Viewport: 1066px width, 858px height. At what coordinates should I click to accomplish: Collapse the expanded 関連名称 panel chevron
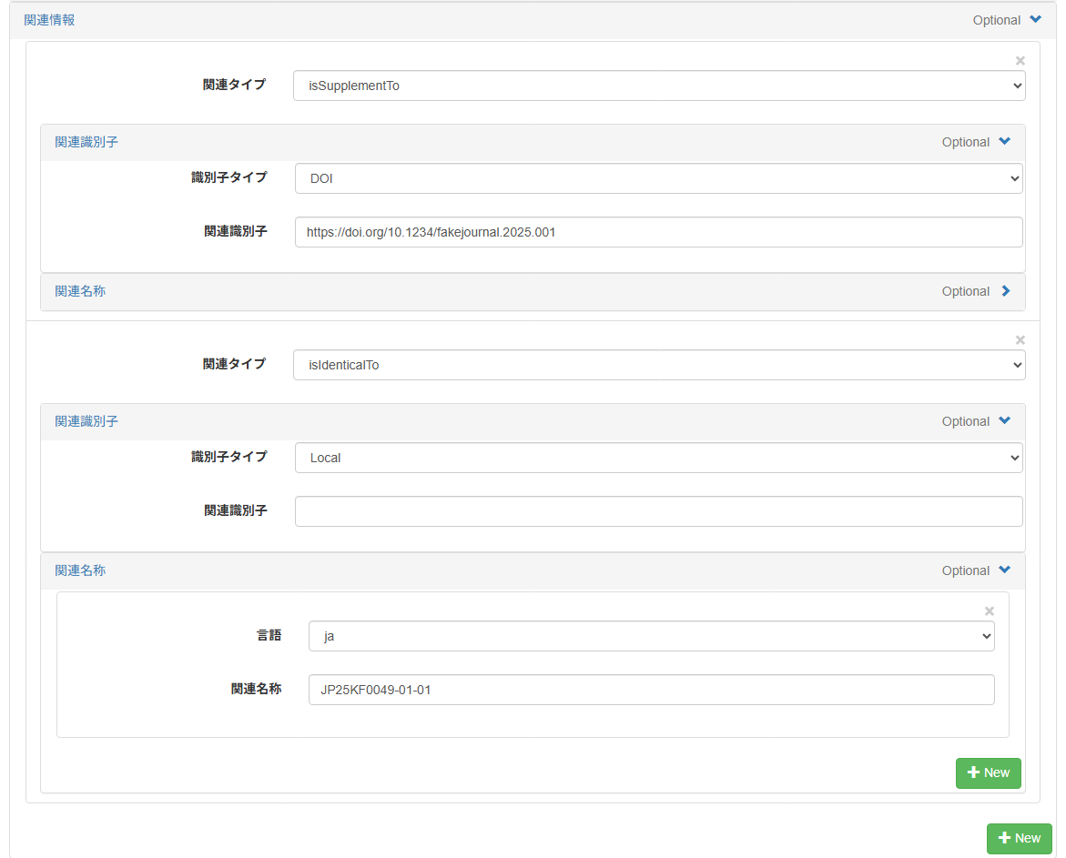(1004, 570)
